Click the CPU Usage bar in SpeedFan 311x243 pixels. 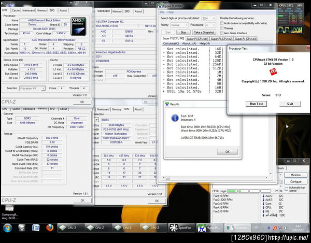tap(249, 191)
